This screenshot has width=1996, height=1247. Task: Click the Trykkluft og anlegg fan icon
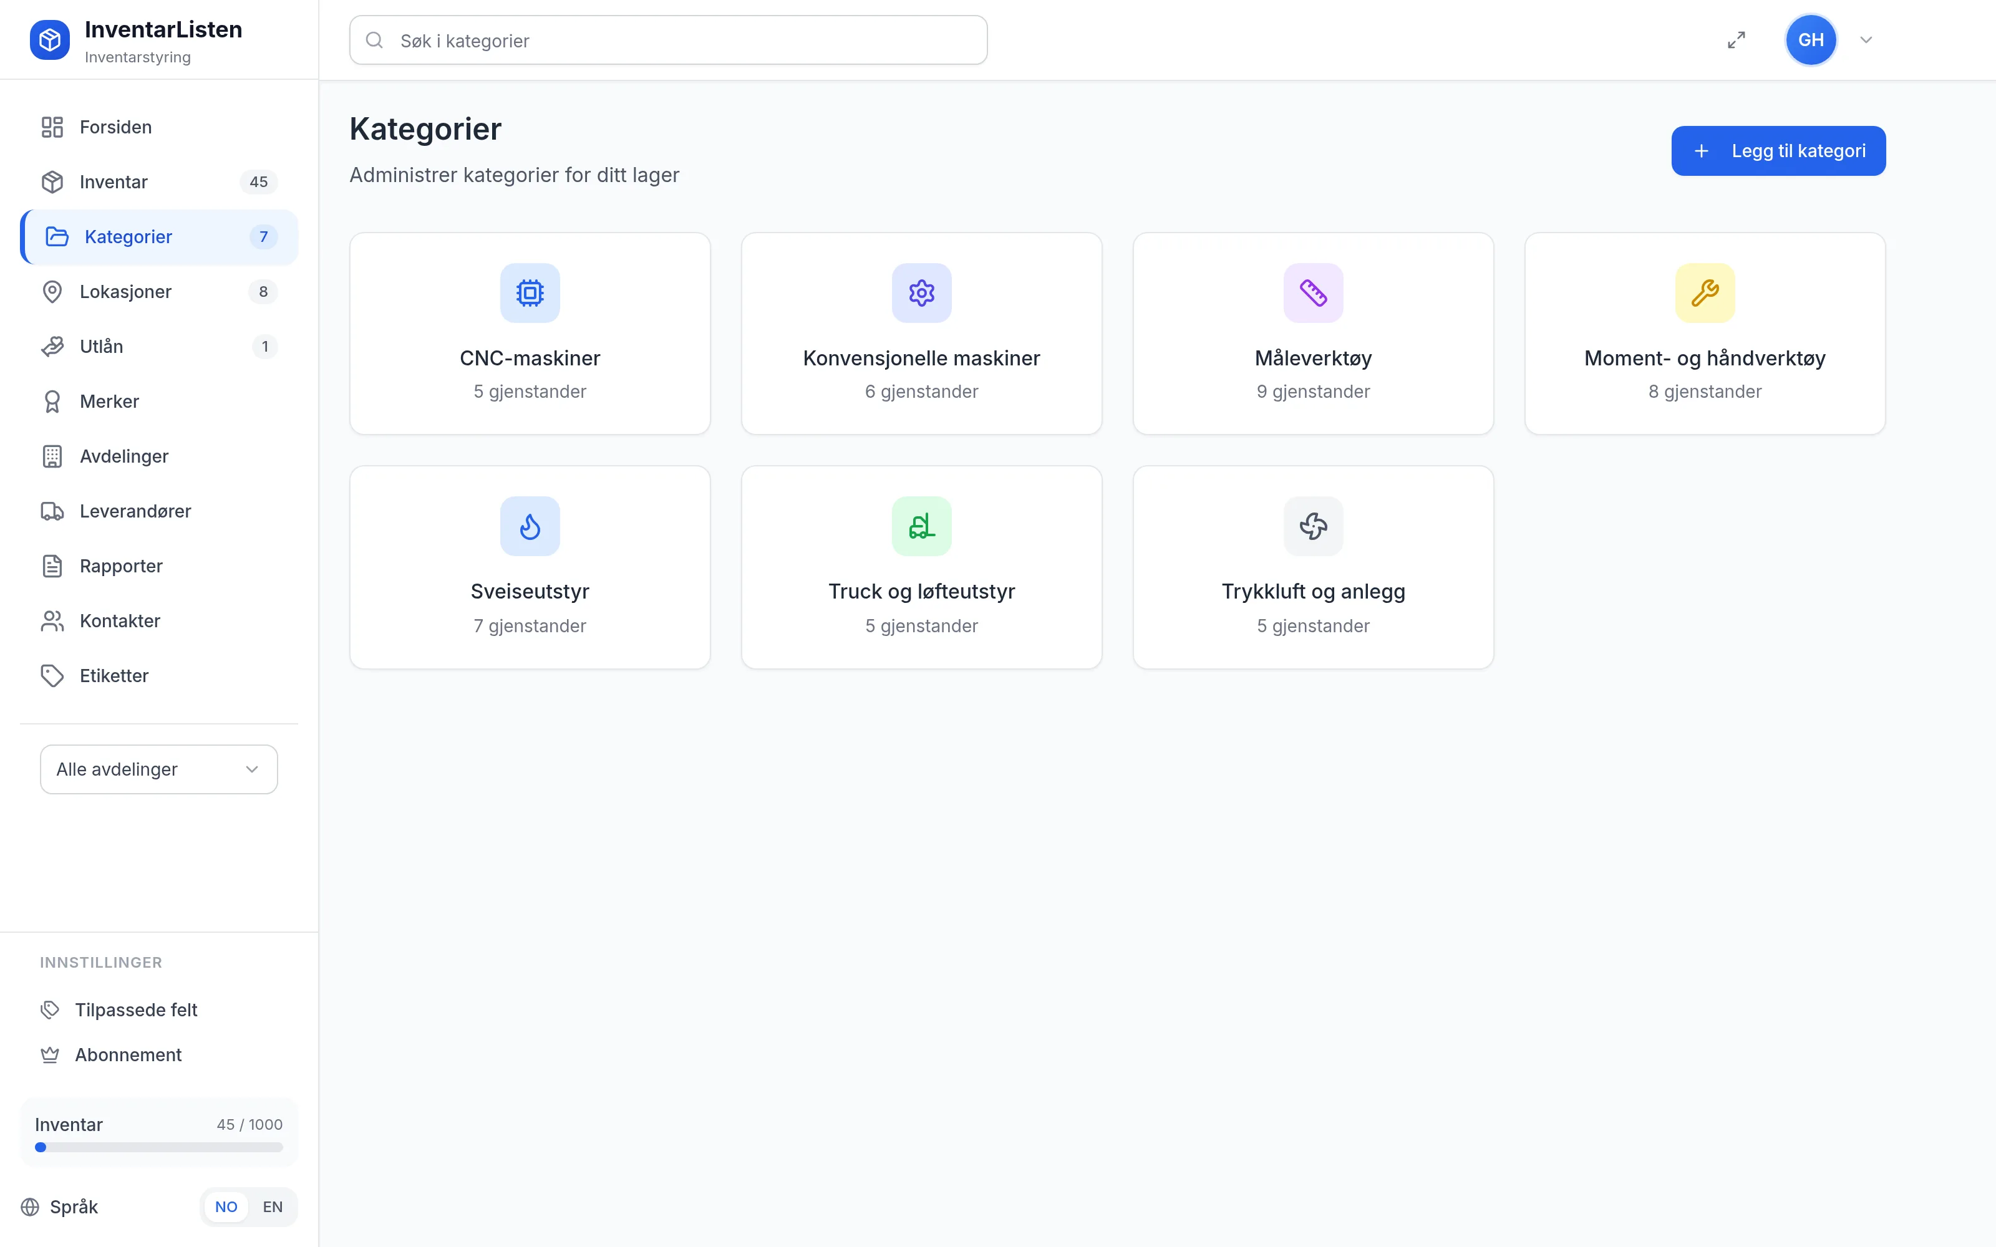1313,526
